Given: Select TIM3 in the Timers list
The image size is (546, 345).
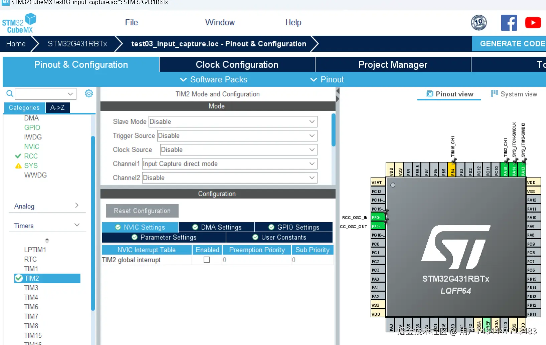Looking at the screenshot, I should pos(31,288).
